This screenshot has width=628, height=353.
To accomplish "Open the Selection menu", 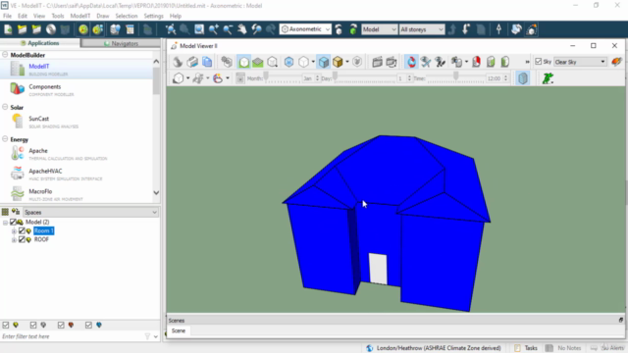I will 127,16.
